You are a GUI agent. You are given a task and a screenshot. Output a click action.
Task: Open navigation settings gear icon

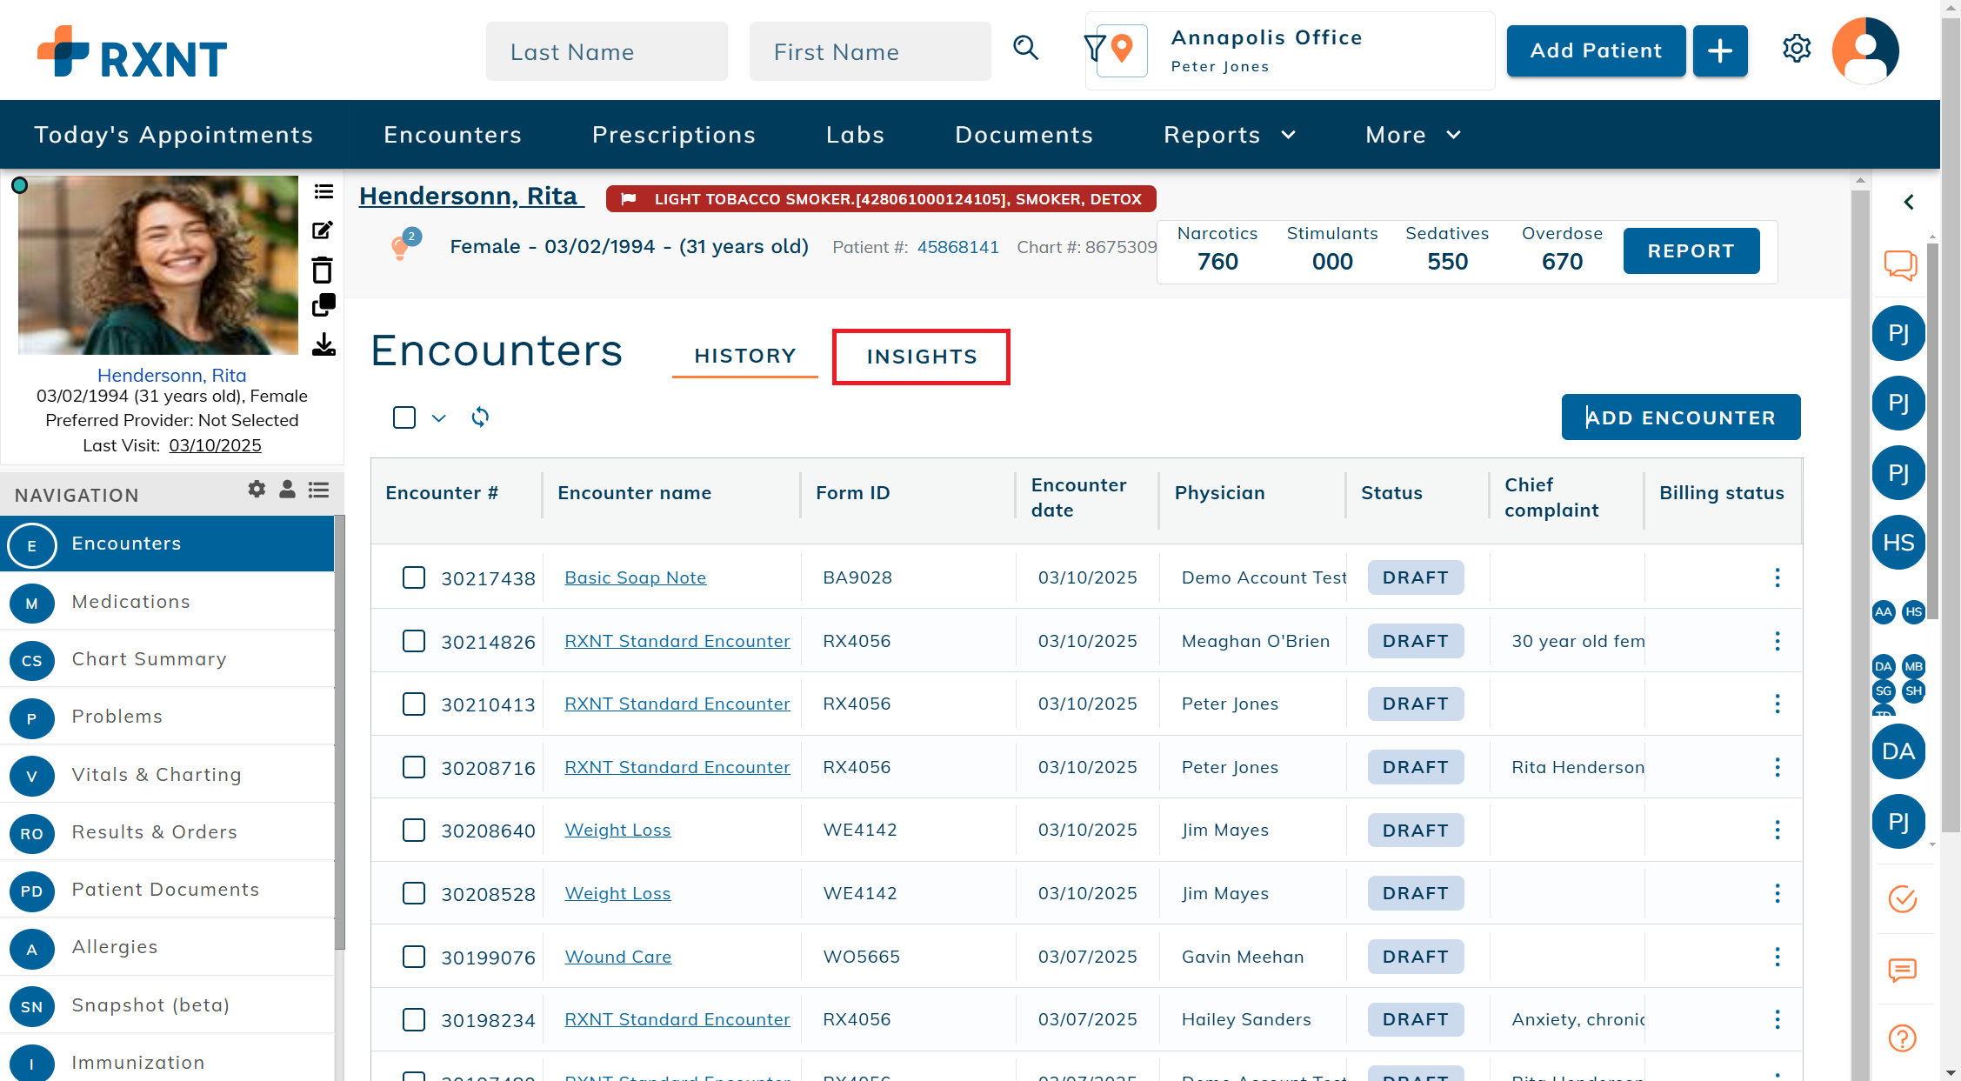click(x=257, y=489)
